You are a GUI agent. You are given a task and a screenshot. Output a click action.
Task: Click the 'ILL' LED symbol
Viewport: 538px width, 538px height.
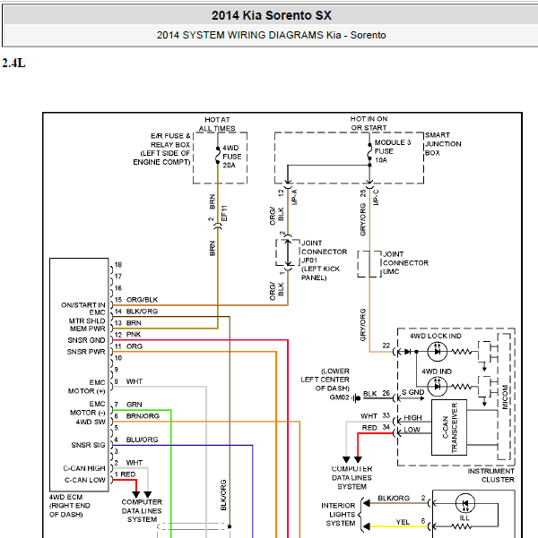464,504
